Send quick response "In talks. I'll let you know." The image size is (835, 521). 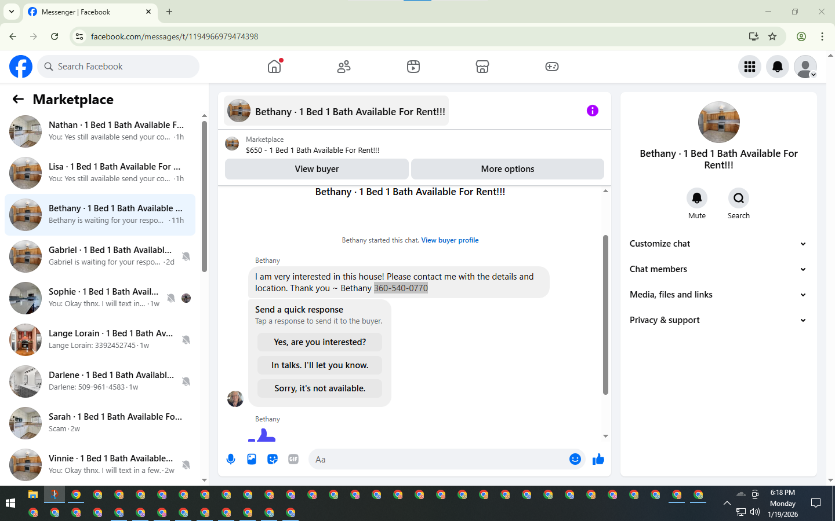click(320, 365)
